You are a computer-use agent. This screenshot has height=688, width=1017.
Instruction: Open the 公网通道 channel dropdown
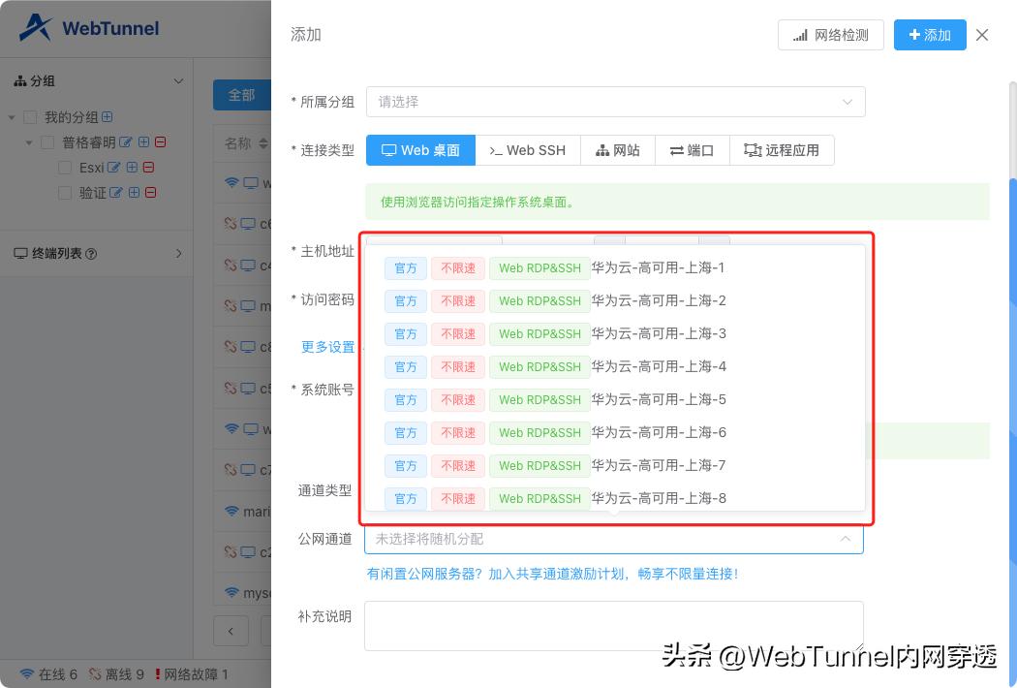tap(614, 539)
